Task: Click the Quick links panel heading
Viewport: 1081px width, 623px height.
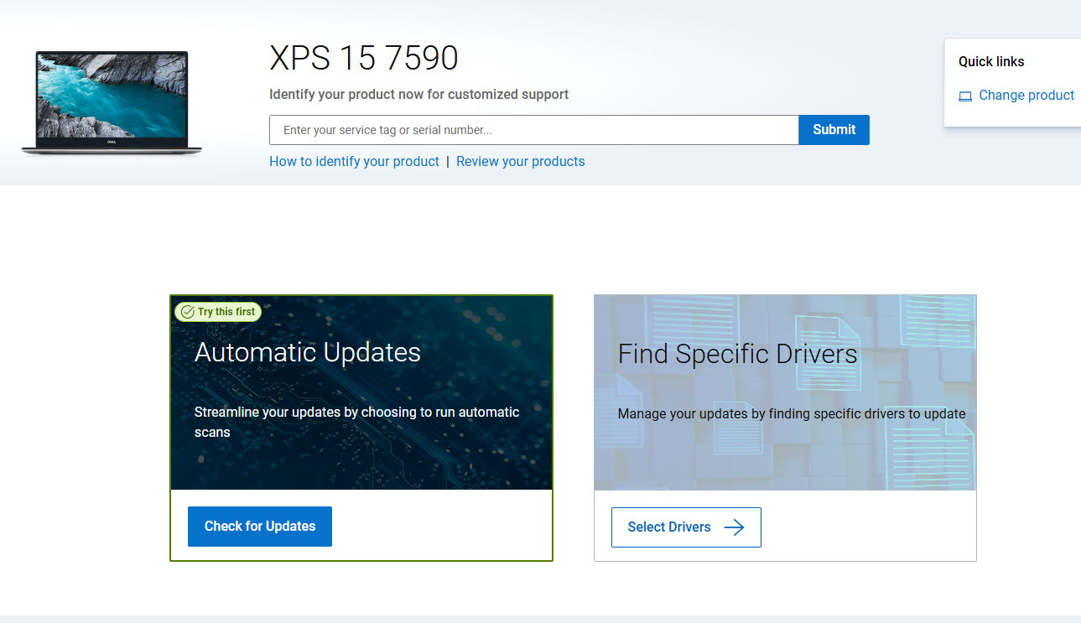Action: click(x=991, y=62)
